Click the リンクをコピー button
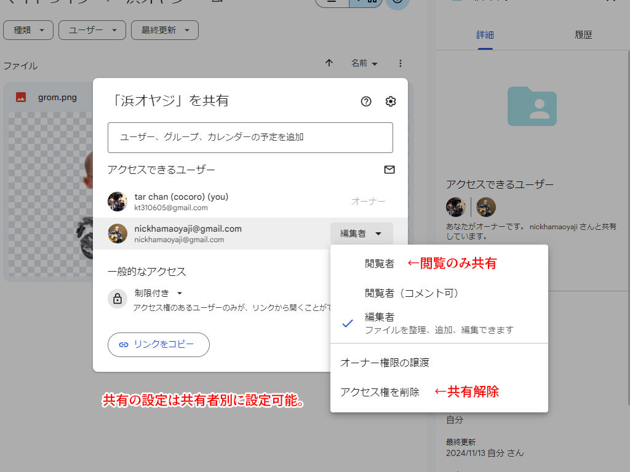Viewport: 630px width, 472px height. pos(158,345)
